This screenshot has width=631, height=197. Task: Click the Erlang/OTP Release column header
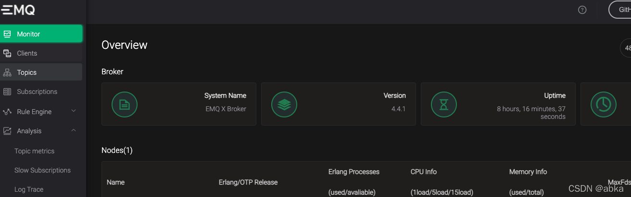(248, 182)
